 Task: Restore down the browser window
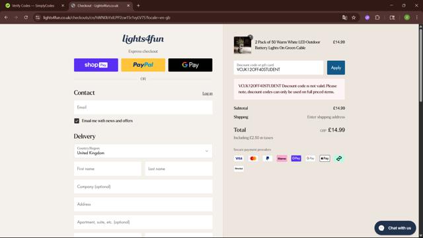click(x=404, y=5)
